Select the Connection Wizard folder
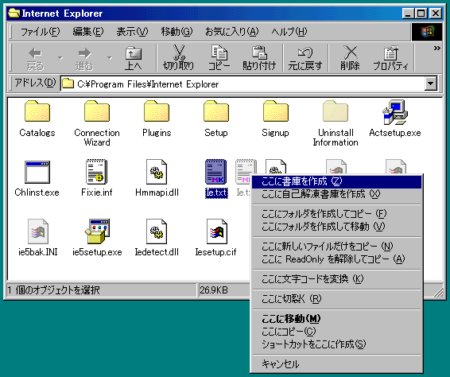The image size is (450, 377). coord(97,111)
